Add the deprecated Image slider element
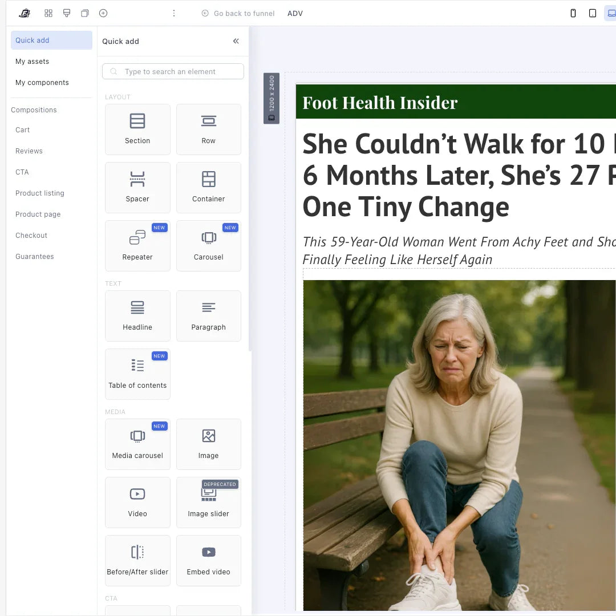This screenshot has width=616, height=616. [209, 502]
